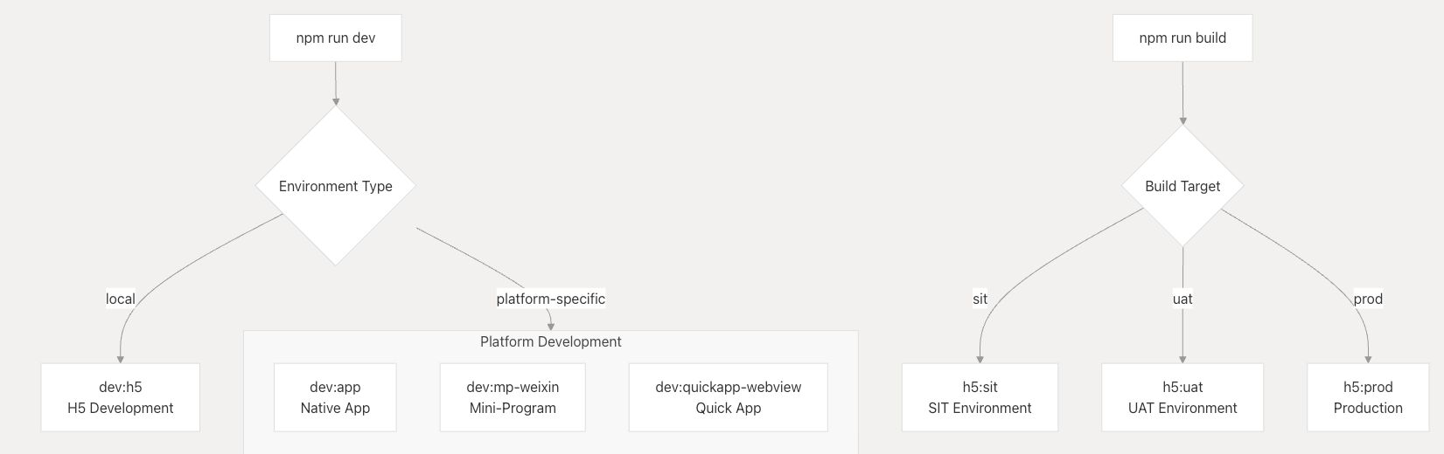Click the Platform Development group title
Screen dimensions: 1444x454
[x=551, y=341]
